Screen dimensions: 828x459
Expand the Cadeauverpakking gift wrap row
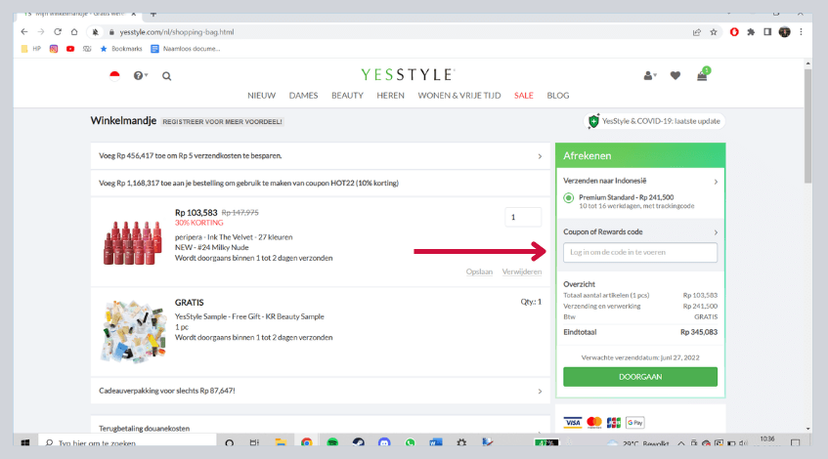click(321, 391)
